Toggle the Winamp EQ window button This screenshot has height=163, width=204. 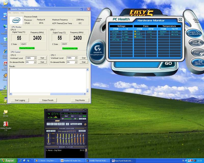(x=81, y=119)
